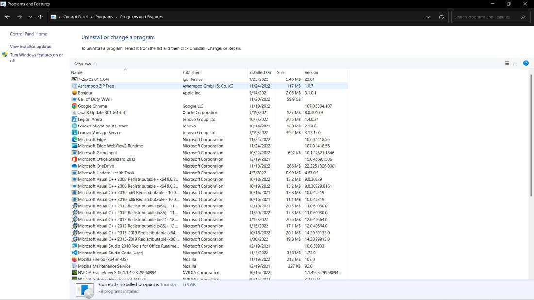Select Visual Studio 2010 Tools for Office Runtime
The height and width of the screenshot is (300, 534).
(x=209, y=246)
